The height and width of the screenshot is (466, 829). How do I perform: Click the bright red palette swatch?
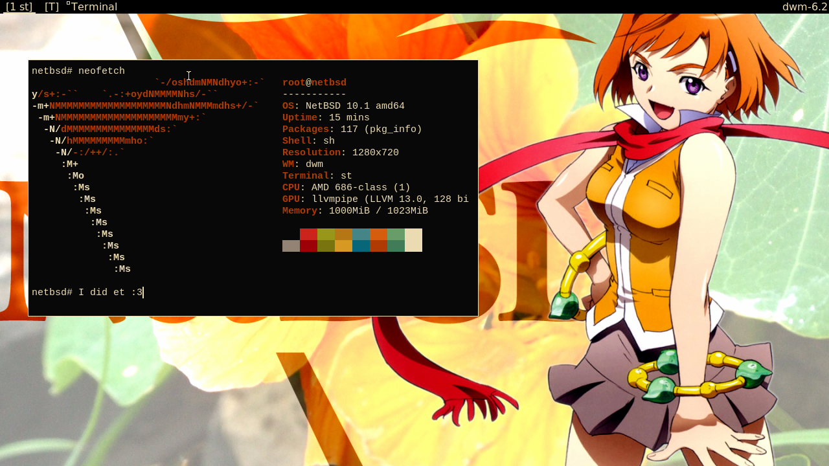(308, 234)
